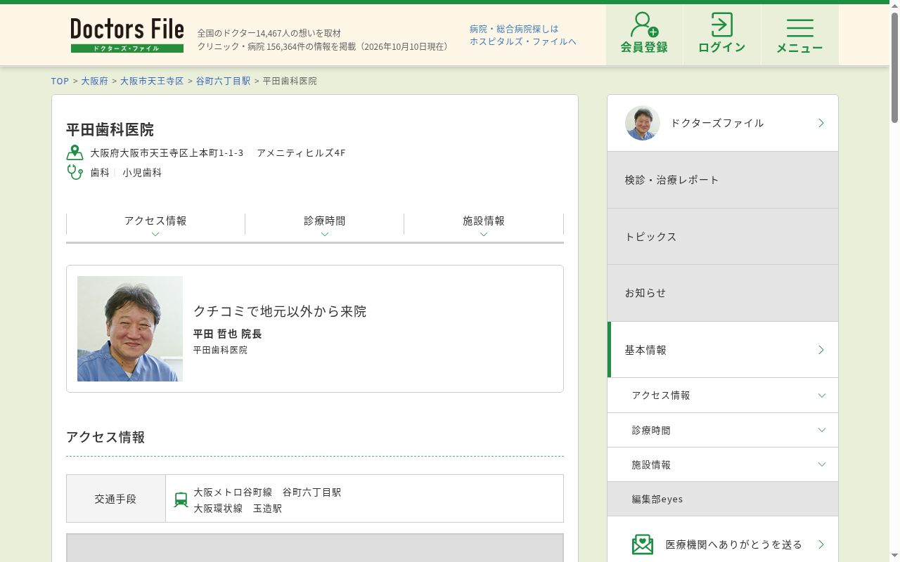This screenshot has width=900, height=562.
Task: Open 大阪府 breadcrumb link
Action: [x=94, y=81]
